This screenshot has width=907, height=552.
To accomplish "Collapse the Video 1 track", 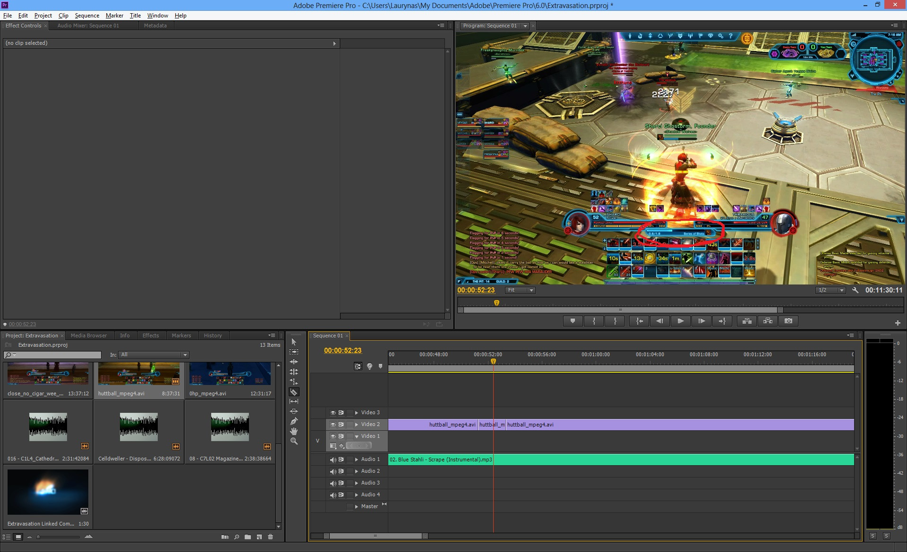I will coord(357,436).
